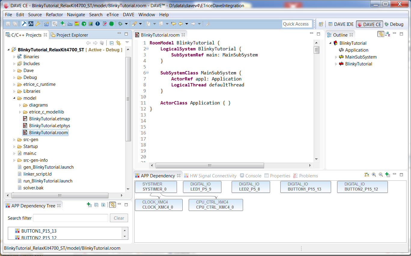411x256 pixels.
Task: Collapse all in APP Dependency Tree
Action: point(96,205)
